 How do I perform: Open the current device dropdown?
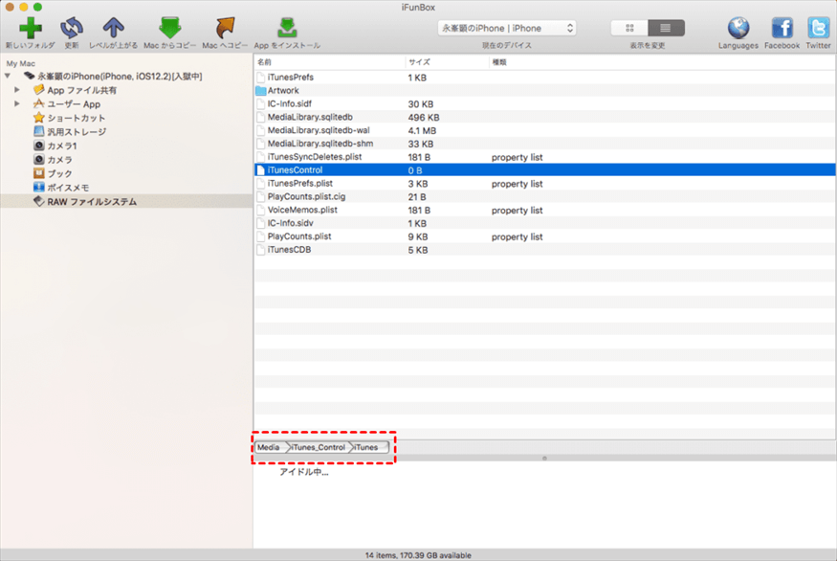point(506,28)
